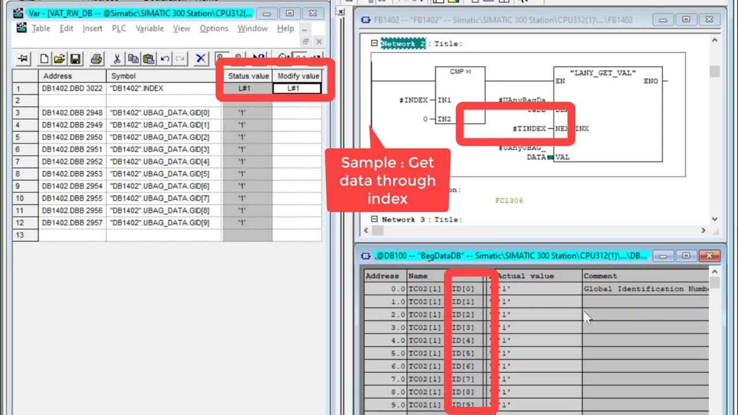738x415 pixels.
Task: Click the New variable table icon
Action: coord(44,58)
